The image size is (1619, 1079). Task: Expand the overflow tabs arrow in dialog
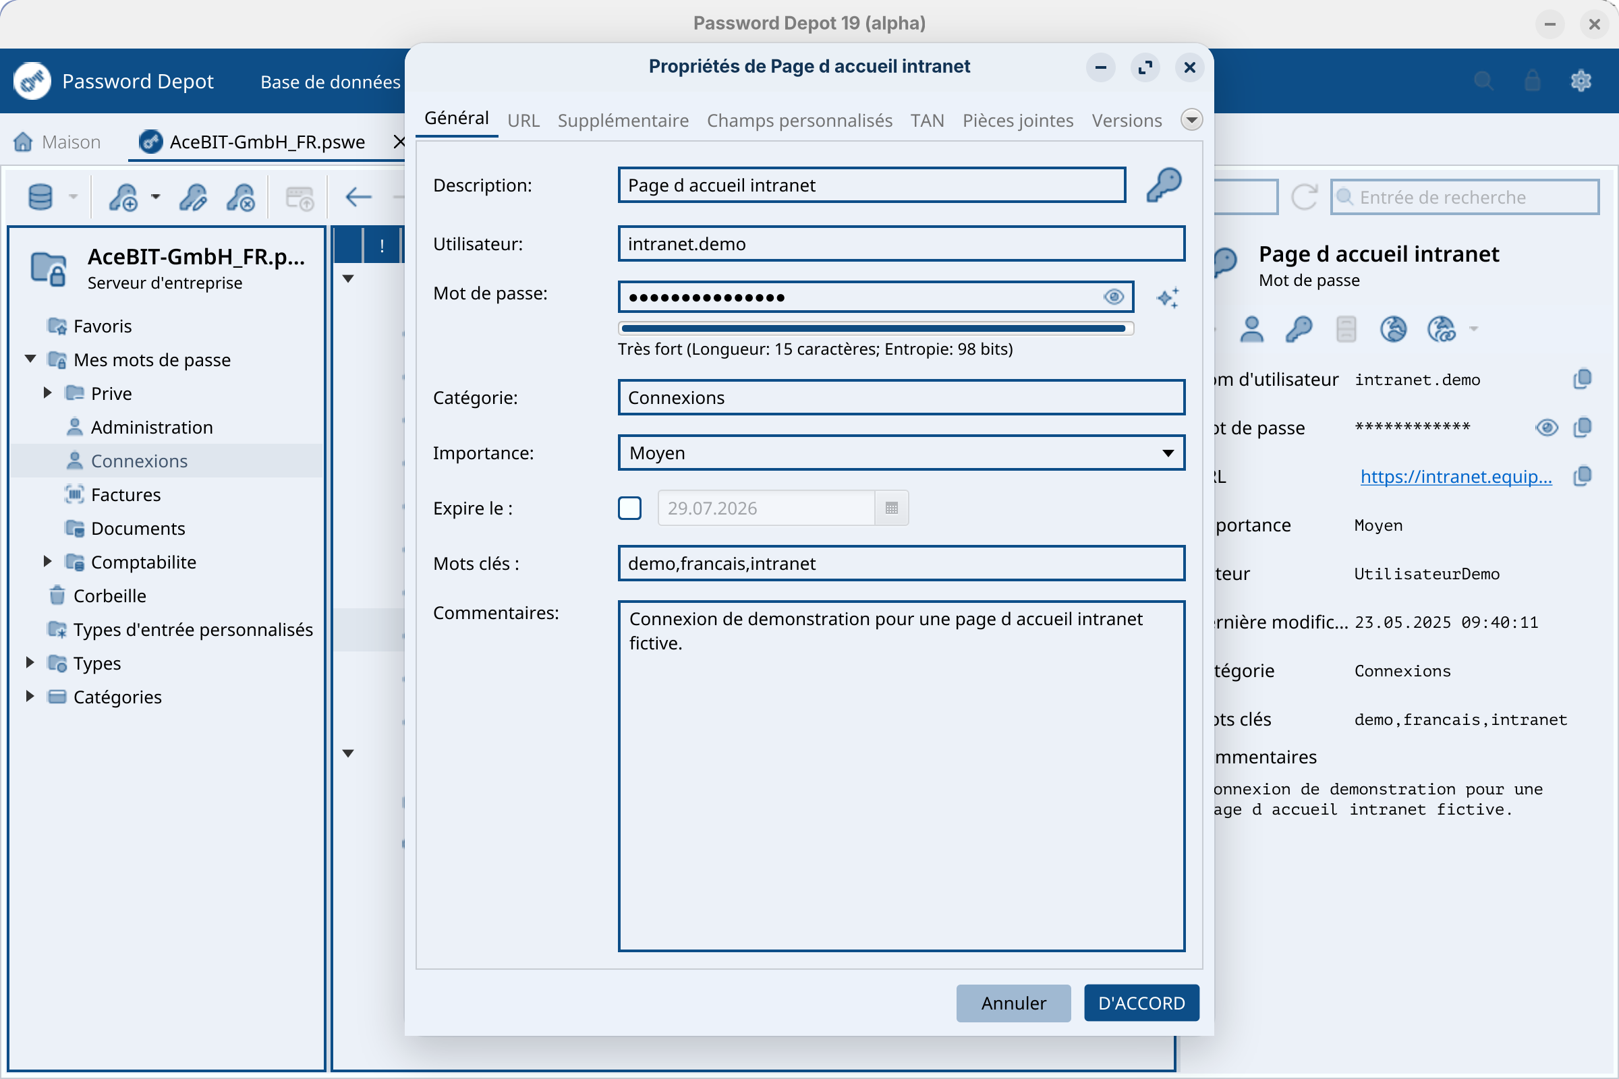coord(1191,120)
